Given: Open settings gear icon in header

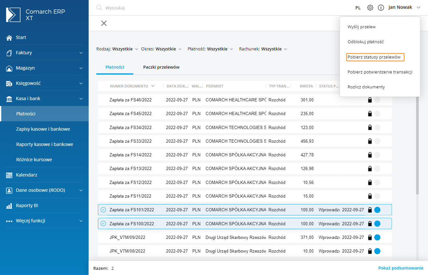Looking at the screenshot, I should point(370,7).
